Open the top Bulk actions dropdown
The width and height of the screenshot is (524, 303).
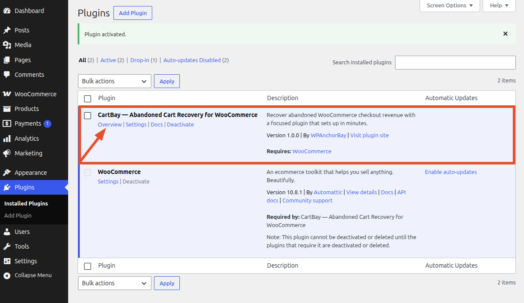(x=115, y=81)
